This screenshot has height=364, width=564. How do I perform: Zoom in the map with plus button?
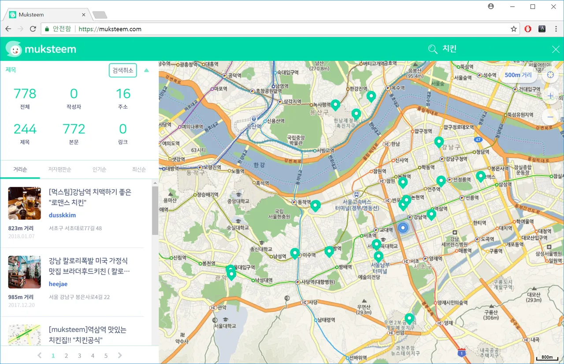pos(550,96)
